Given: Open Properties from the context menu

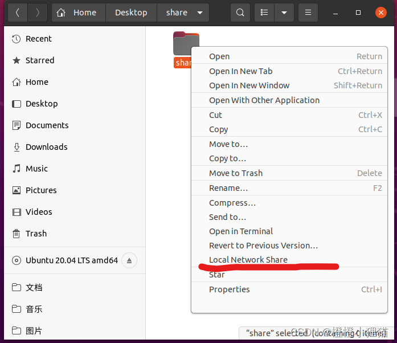Looking at the screenshot, I should [x=289, y=289].
